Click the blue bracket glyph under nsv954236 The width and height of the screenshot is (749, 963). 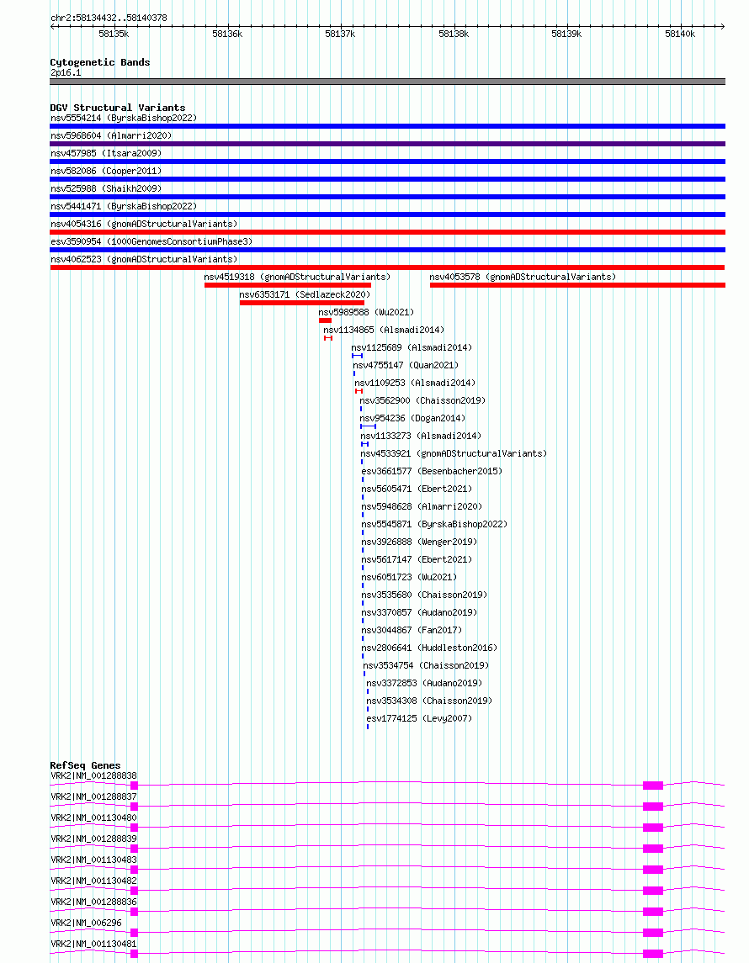pyautogui.click(x=368, y=426)
